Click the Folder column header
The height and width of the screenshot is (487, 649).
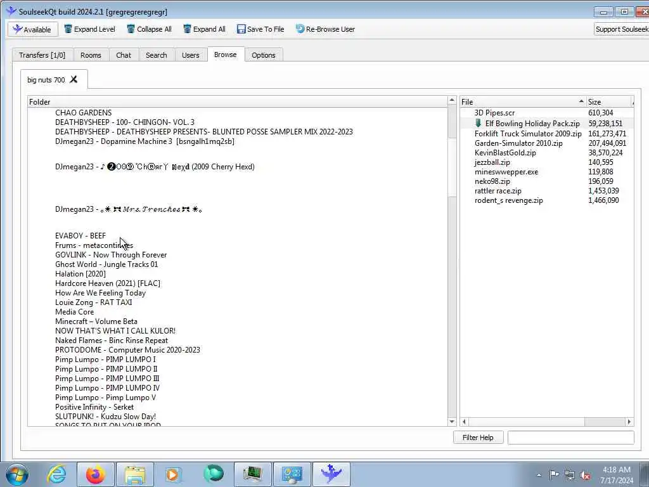pyautogui.click(x=237, y=102)
